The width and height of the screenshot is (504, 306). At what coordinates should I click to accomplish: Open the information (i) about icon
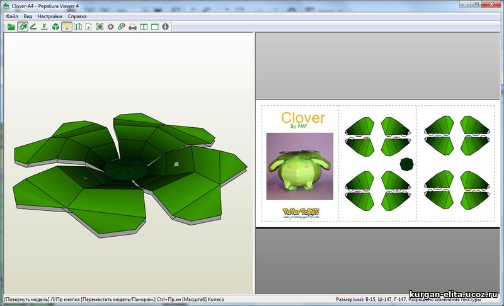click(x=165, y=26)
